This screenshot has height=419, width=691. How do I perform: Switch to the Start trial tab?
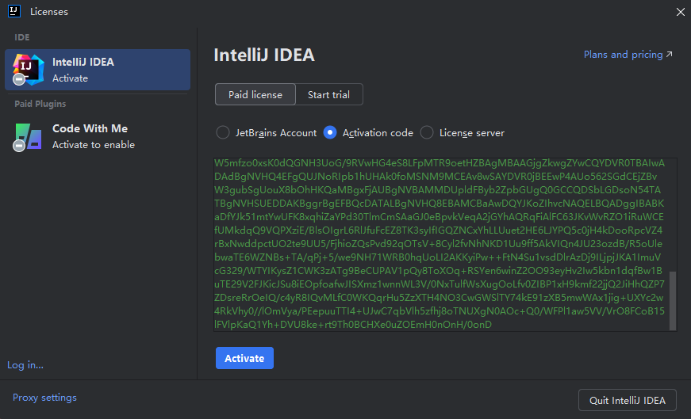[328, 94]
